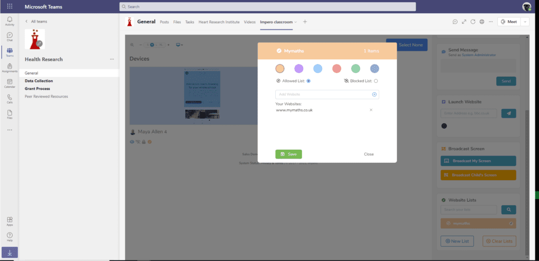Click the Launch Website address field
Image resolution: width=539 pixels, height=261 pixels.
pos(468,113)
